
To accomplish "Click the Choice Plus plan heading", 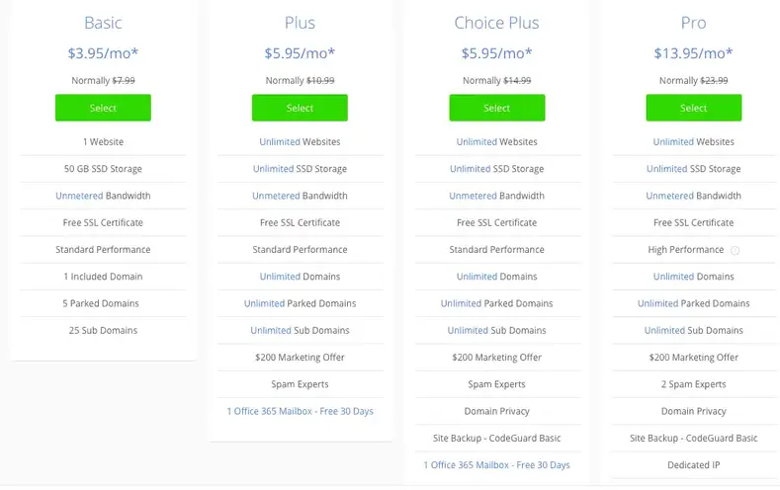I will pos(497,23).
